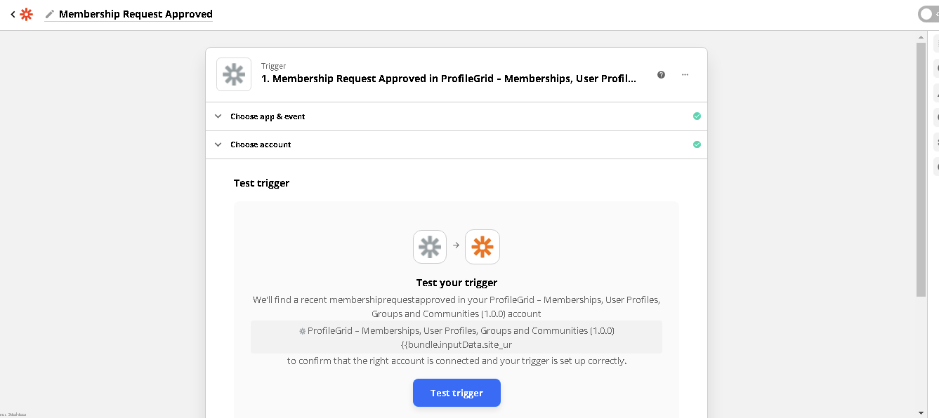Image resolution: width=939 pixels, height=418 pixels.
Task: Toggle the Zap on/off switch
Action: click(x=928, y=14)
